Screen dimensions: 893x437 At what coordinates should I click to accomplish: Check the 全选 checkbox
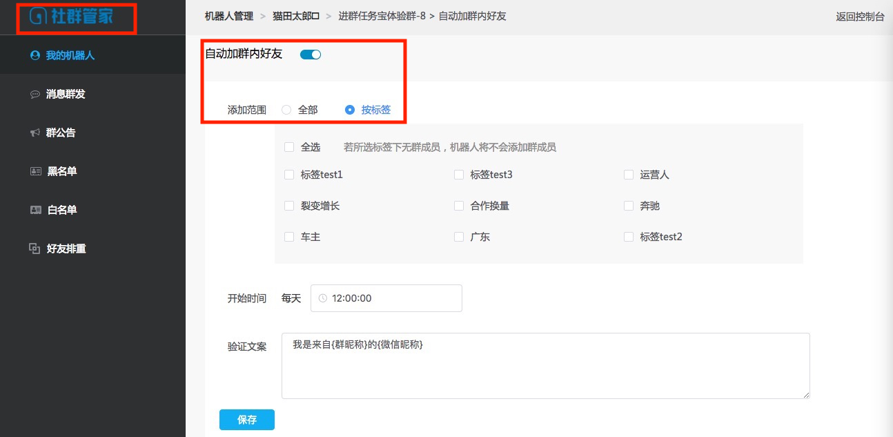(x=289, y=147)
